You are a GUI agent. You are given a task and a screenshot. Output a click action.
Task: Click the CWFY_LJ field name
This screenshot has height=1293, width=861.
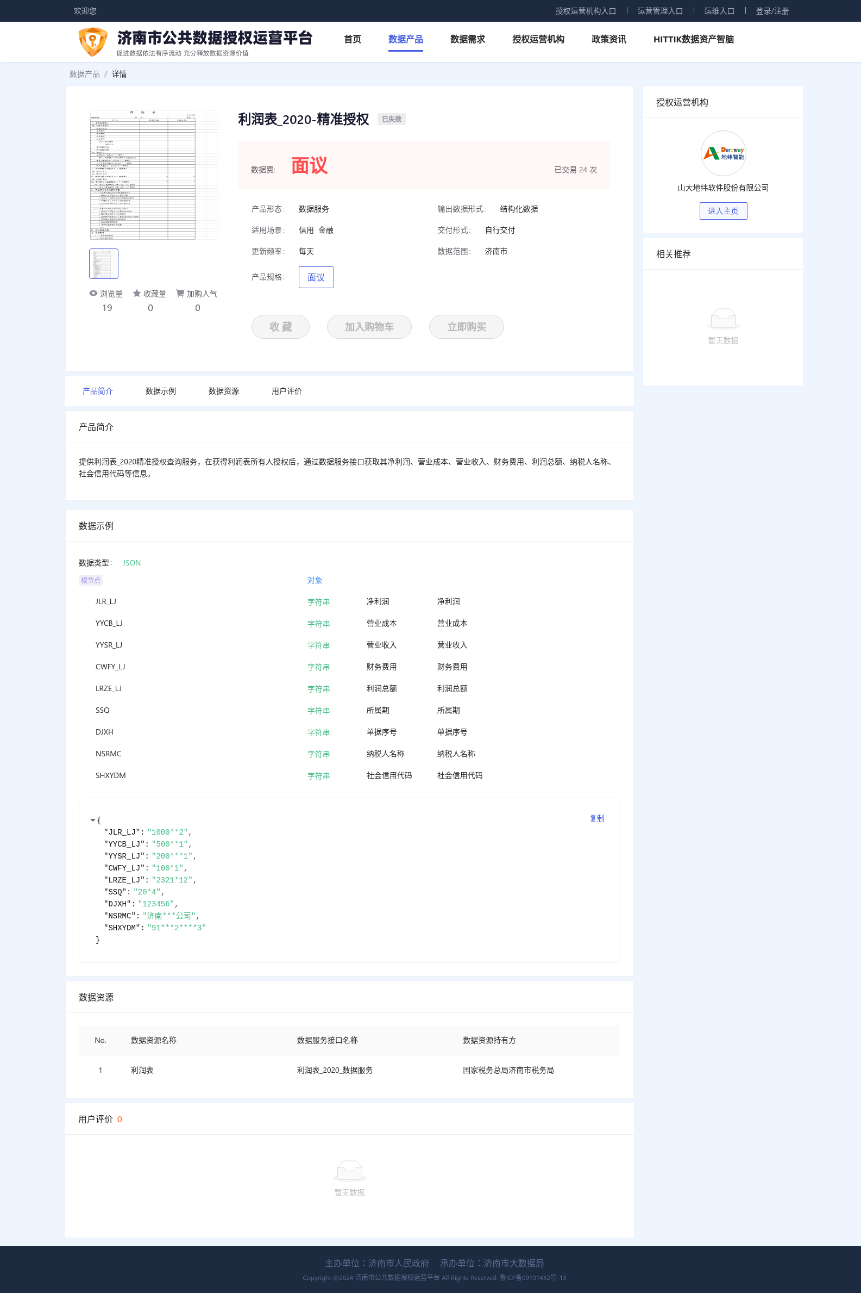click(x=110, y=667)
